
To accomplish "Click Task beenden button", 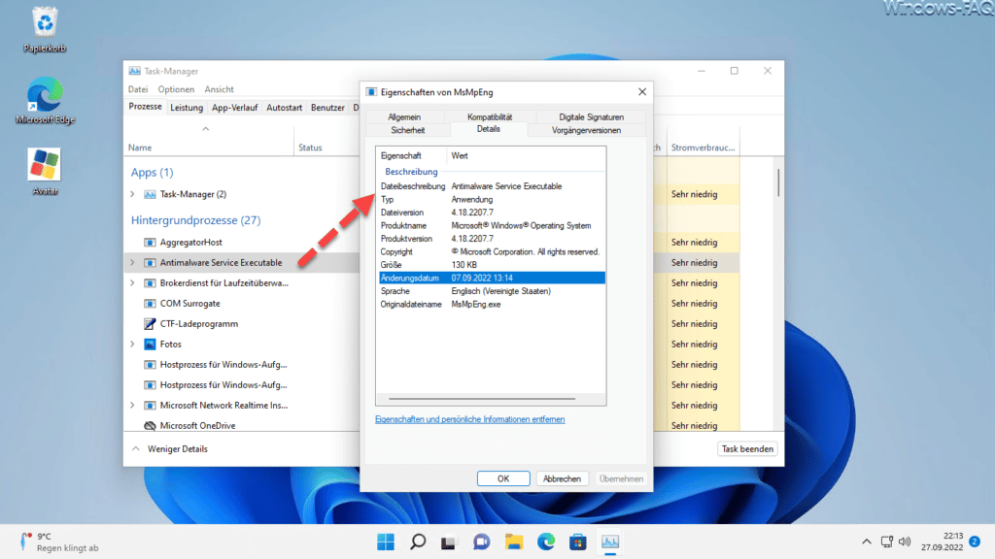I will pos(747,448).
